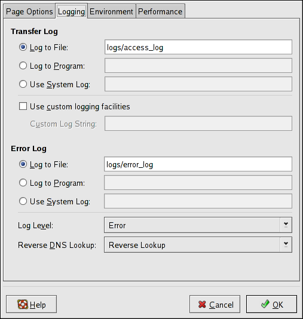The height and width of the screenshot is (319, 303).
Task: Click the green checkmark OK icon
Action: click(x=265, y=304)
